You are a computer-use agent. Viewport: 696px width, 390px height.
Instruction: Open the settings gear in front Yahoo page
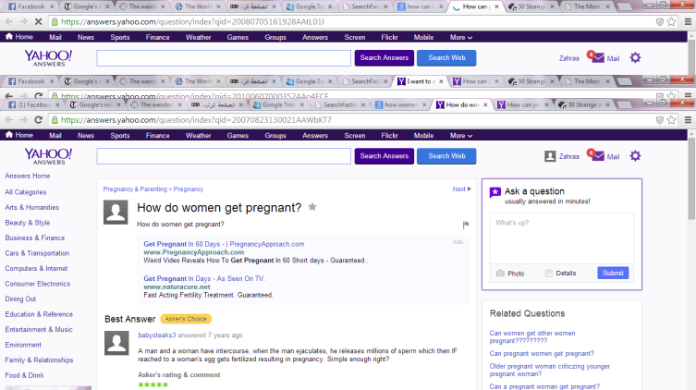click(x=635, y=156)
